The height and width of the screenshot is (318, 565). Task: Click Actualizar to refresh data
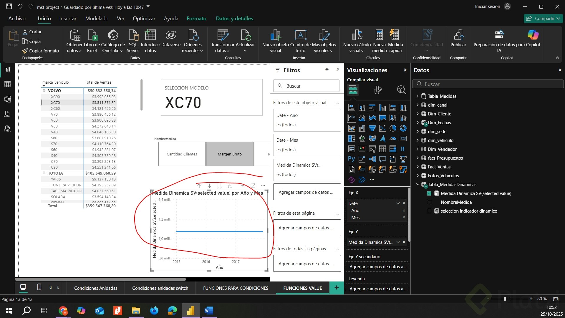pyautogui.click(x=245, y=41)
